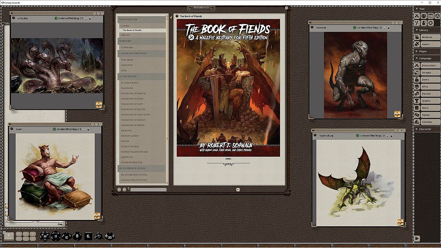Click the Fallen Angels index entry
This screenshot has width=441, height=248.
(x=130, y=146)
